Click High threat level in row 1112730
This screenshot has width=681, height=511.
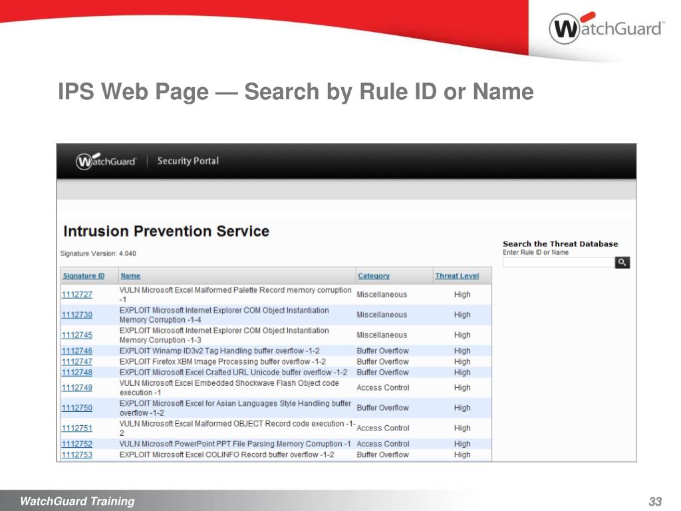pos(462,315)
